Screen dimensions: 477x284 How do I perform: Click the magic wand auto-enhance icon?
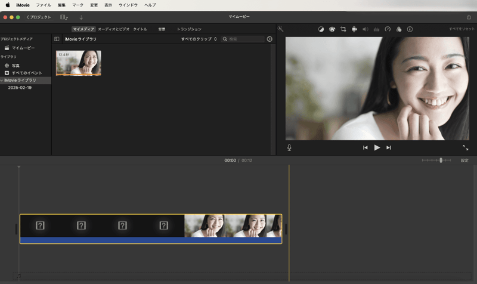(281, 29)
